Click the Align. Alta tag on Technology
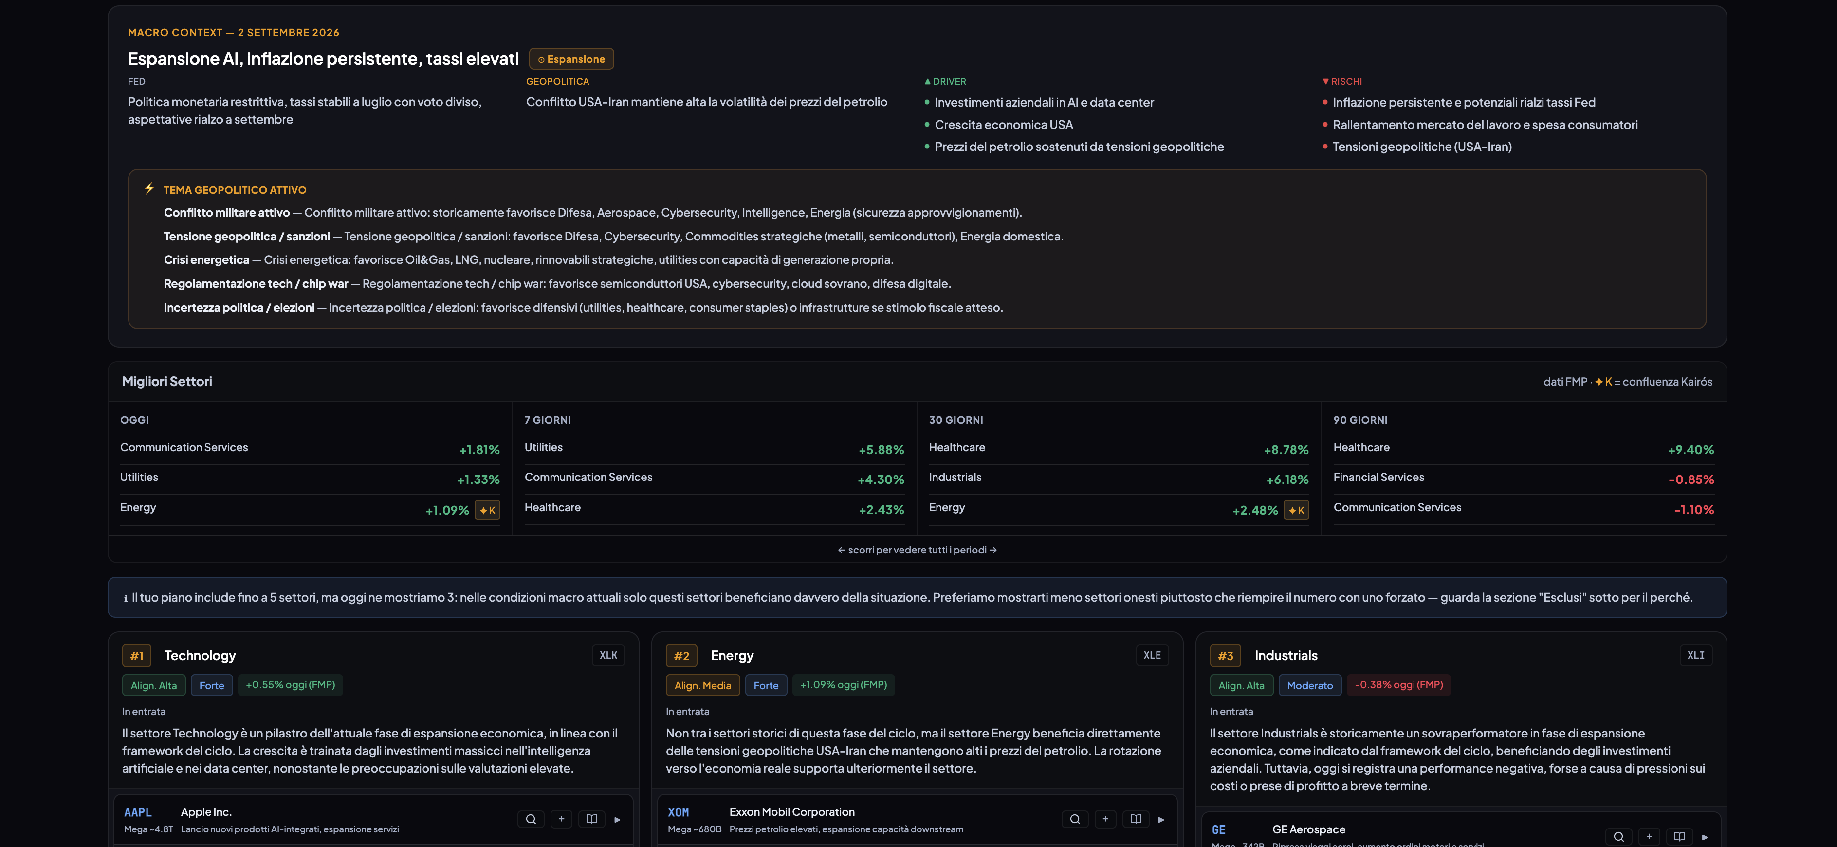This screenshot has height=847, width=1837. click(x=154, y=685)
